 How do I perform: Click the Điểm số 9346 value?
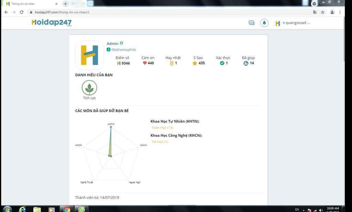[x=126, y=63]
